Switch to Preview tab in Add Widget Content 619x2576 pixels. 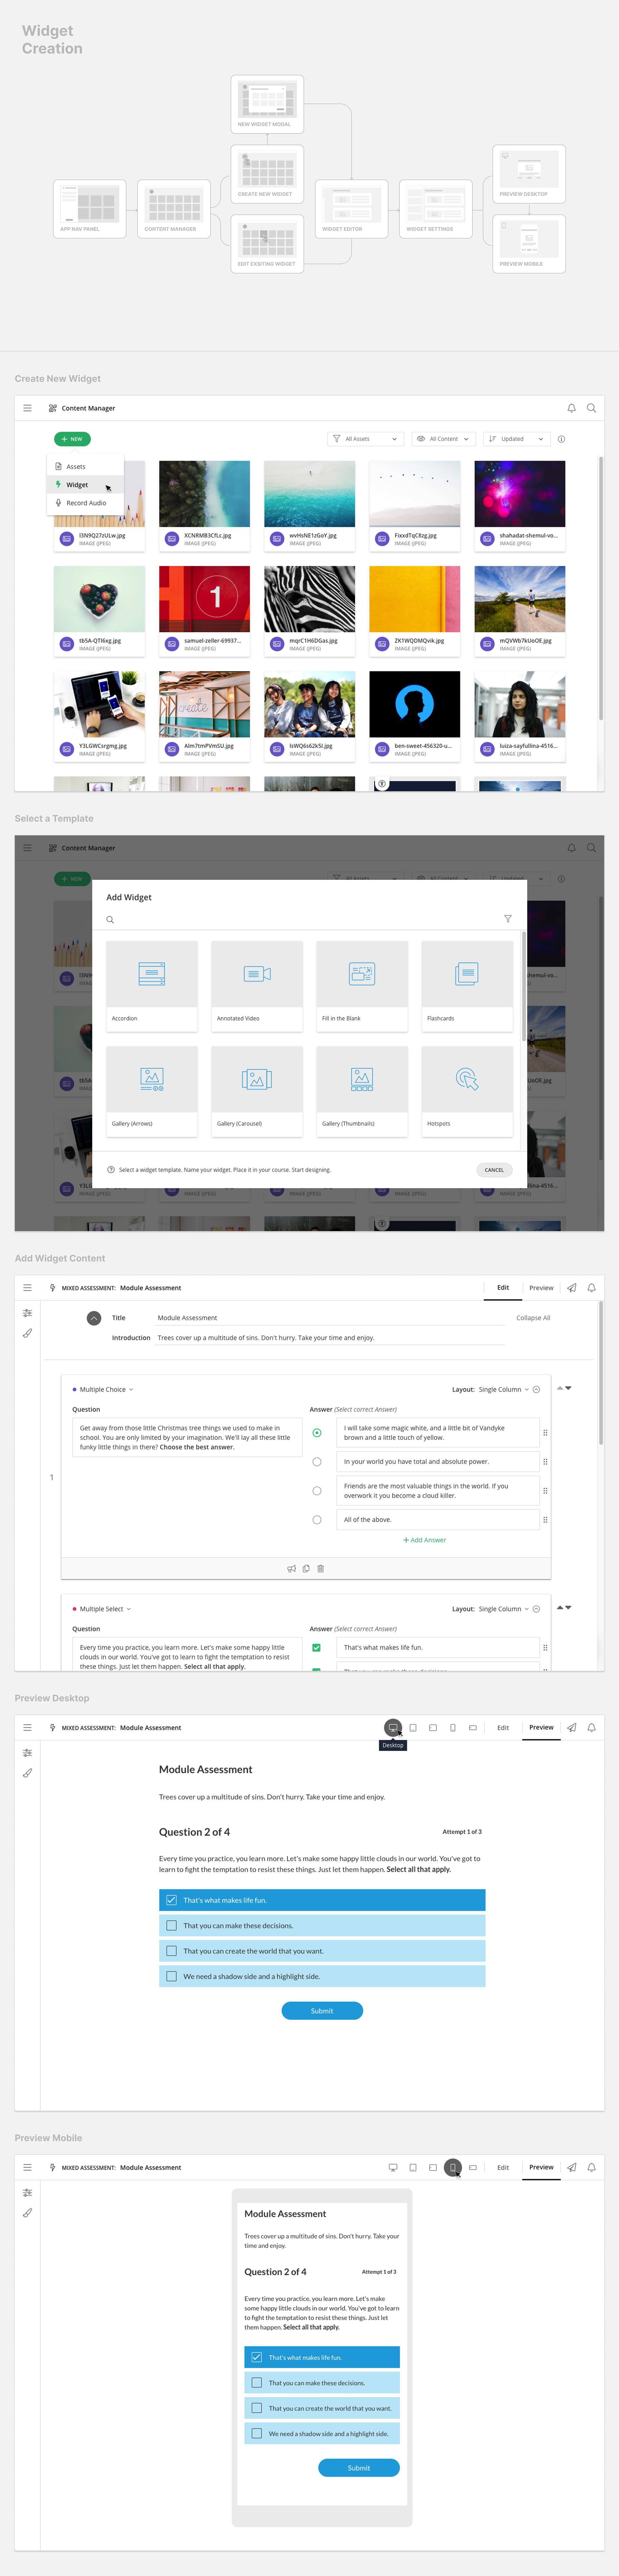(541, 1288)
